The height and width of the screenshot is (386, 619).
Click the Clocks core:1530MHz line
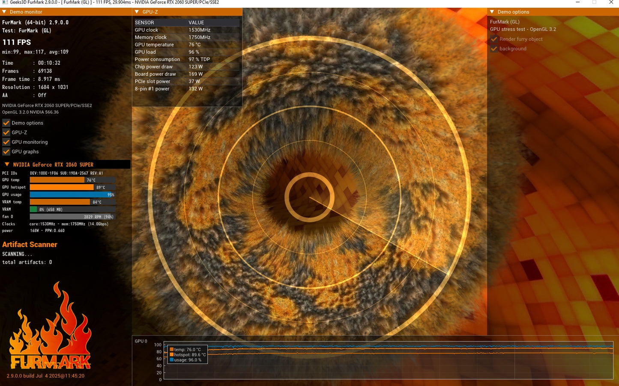[x=55, y=224]
